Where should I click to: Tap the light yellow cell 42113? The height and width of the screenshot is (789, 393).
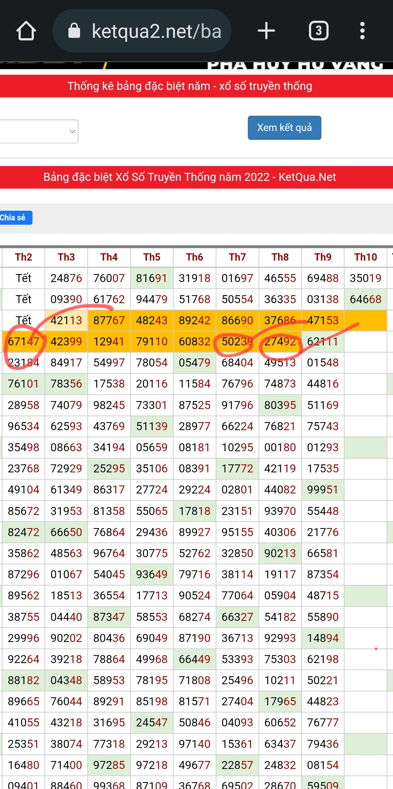66,320
